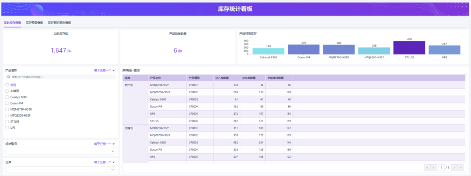471x176 pixels.
Task: Switch to the 库存预警查询 tab
Action: point(35,23)
